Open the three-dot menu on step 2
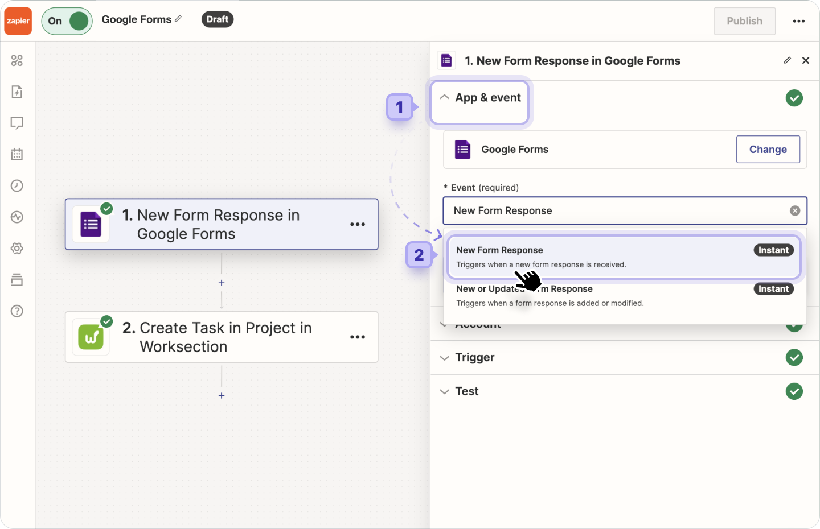The image size is (820, 529). coord(358,337)
